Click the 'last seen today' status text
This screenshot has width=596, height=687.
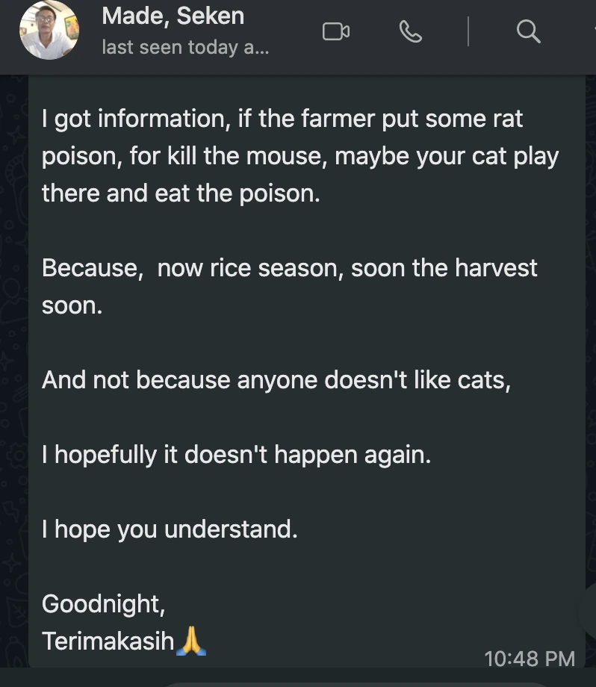(x=184, y=48)
